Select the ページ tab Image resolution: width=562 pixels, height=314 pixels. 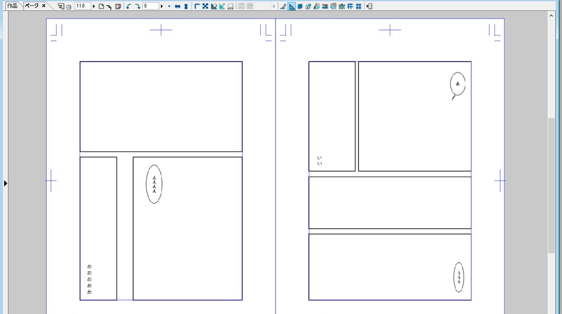pyautogui.click(x=31, y=6)
